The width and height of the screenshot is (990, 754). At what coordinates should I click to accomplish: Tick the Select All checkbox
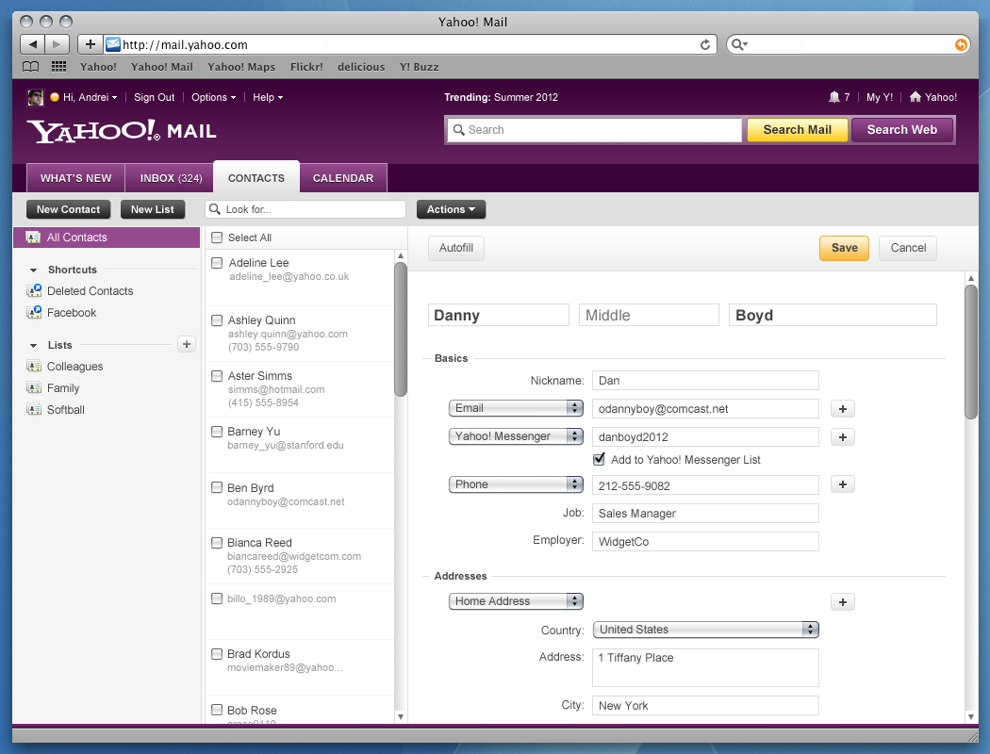[x=217, y=238]
